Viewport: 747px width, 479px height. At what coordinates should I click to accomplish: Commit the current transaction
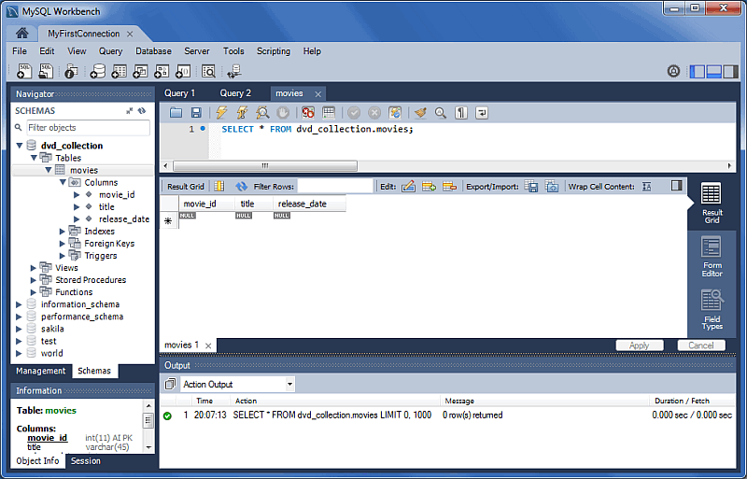354,112
